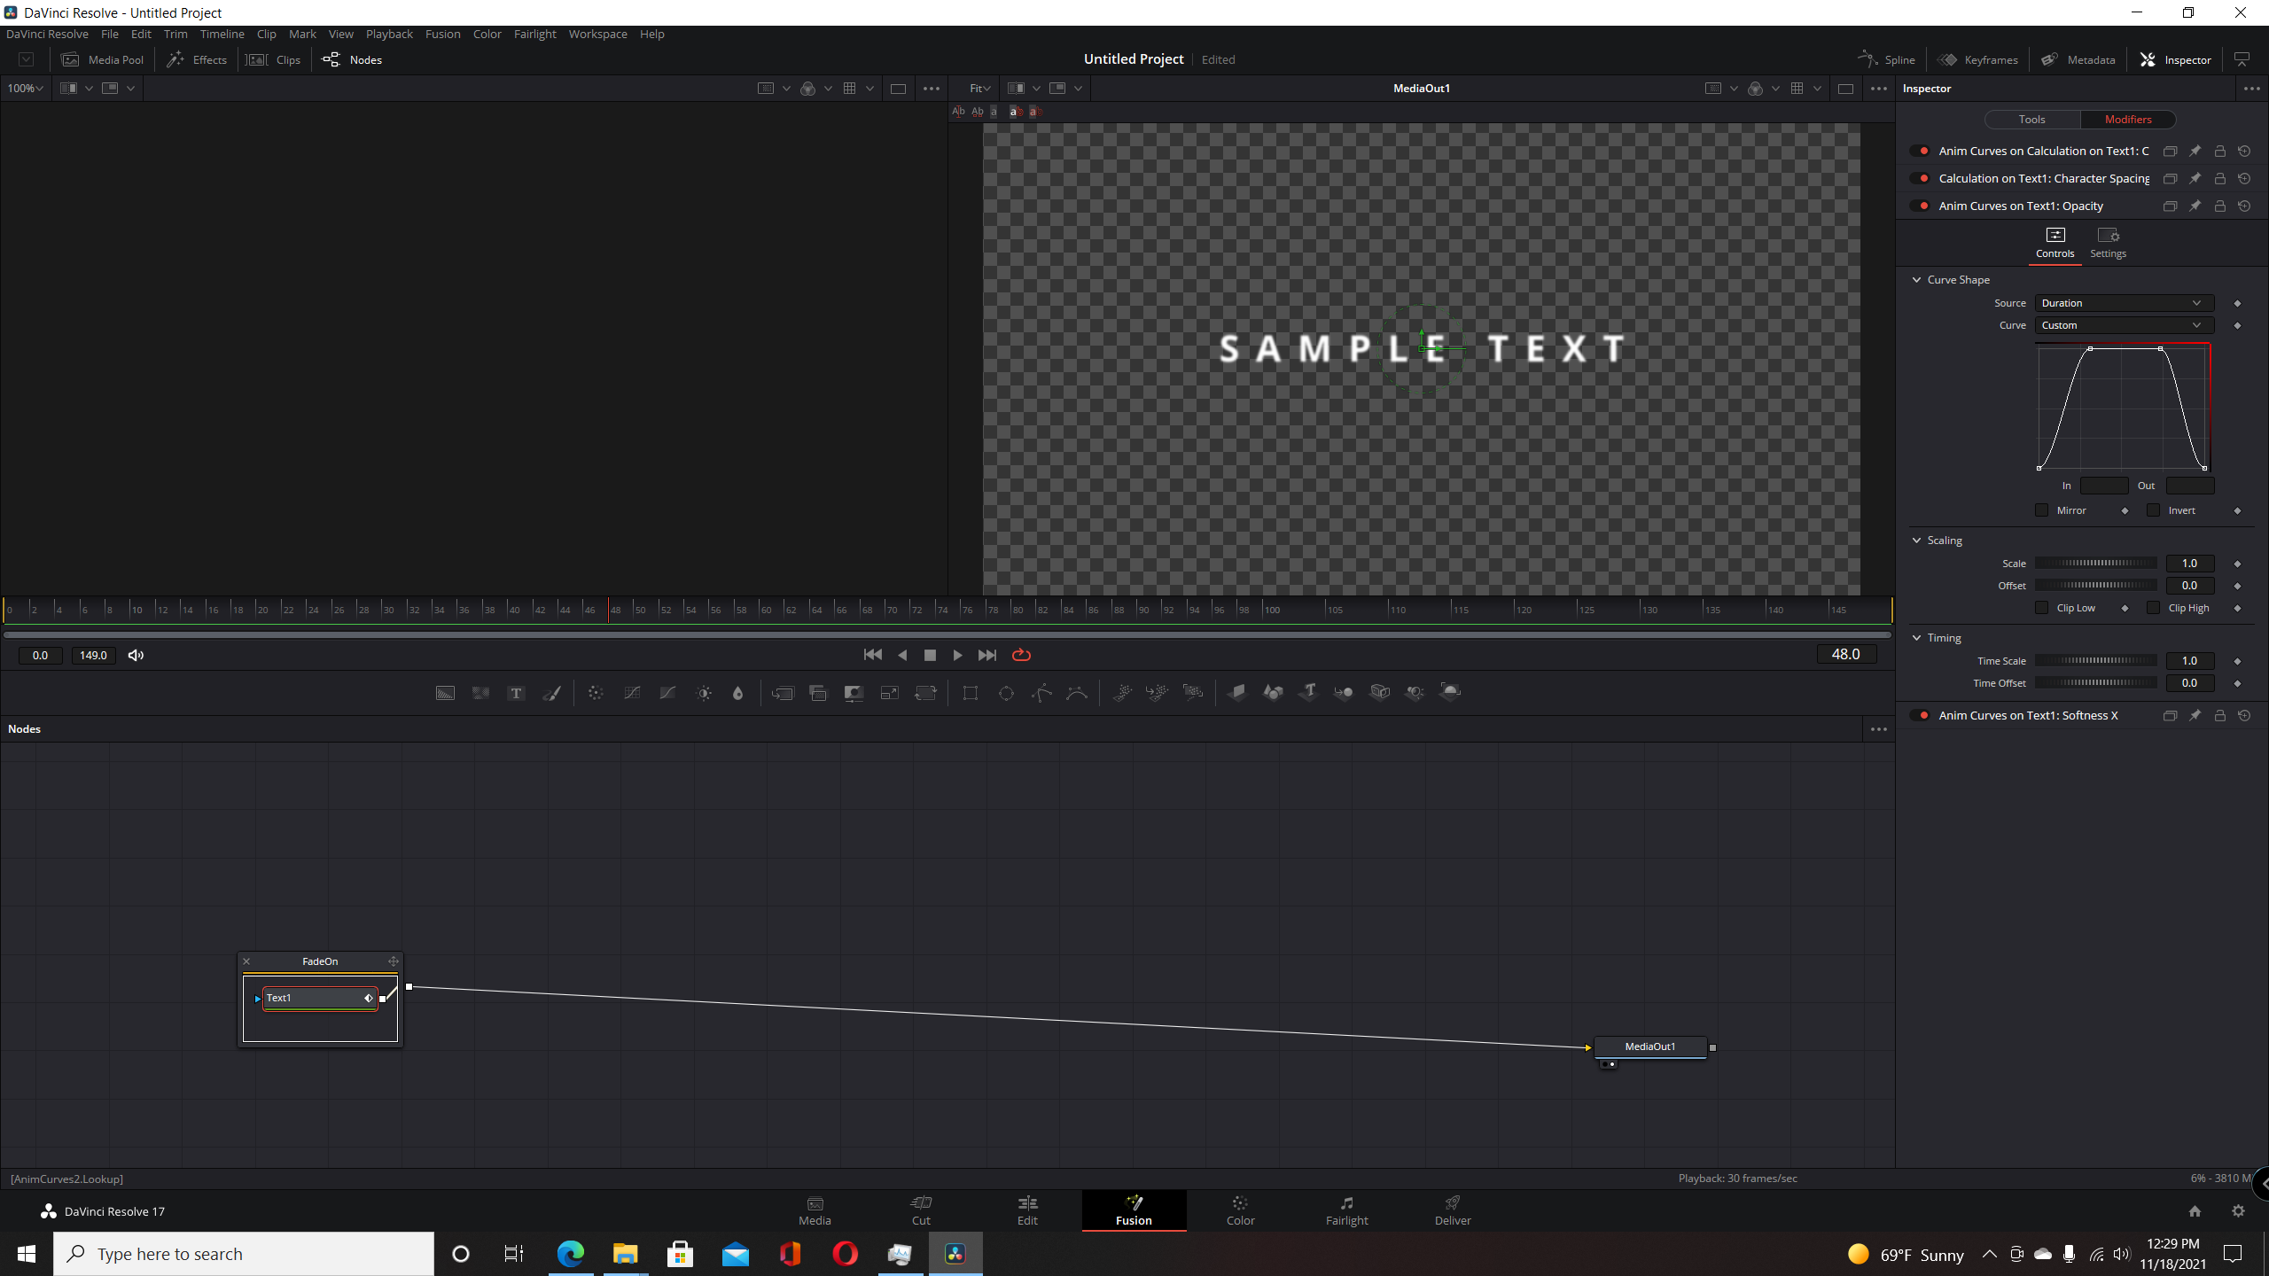Collapse the Timing section
The height and width of the screenshot is (1276, 2269).
(1917, 638)
